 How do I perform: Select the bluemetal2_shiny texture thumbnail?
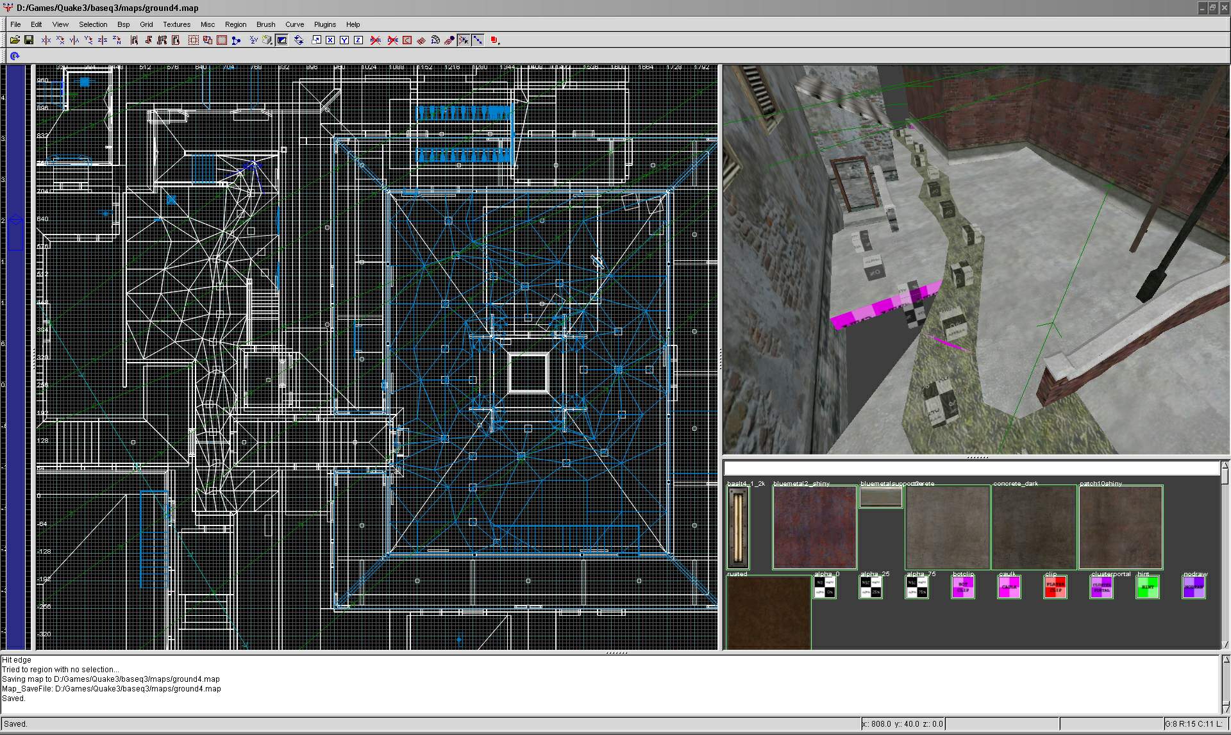pos(814,527)
